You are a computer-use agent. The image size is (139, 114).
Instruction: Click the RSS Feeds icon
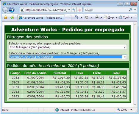click(86, 17)
